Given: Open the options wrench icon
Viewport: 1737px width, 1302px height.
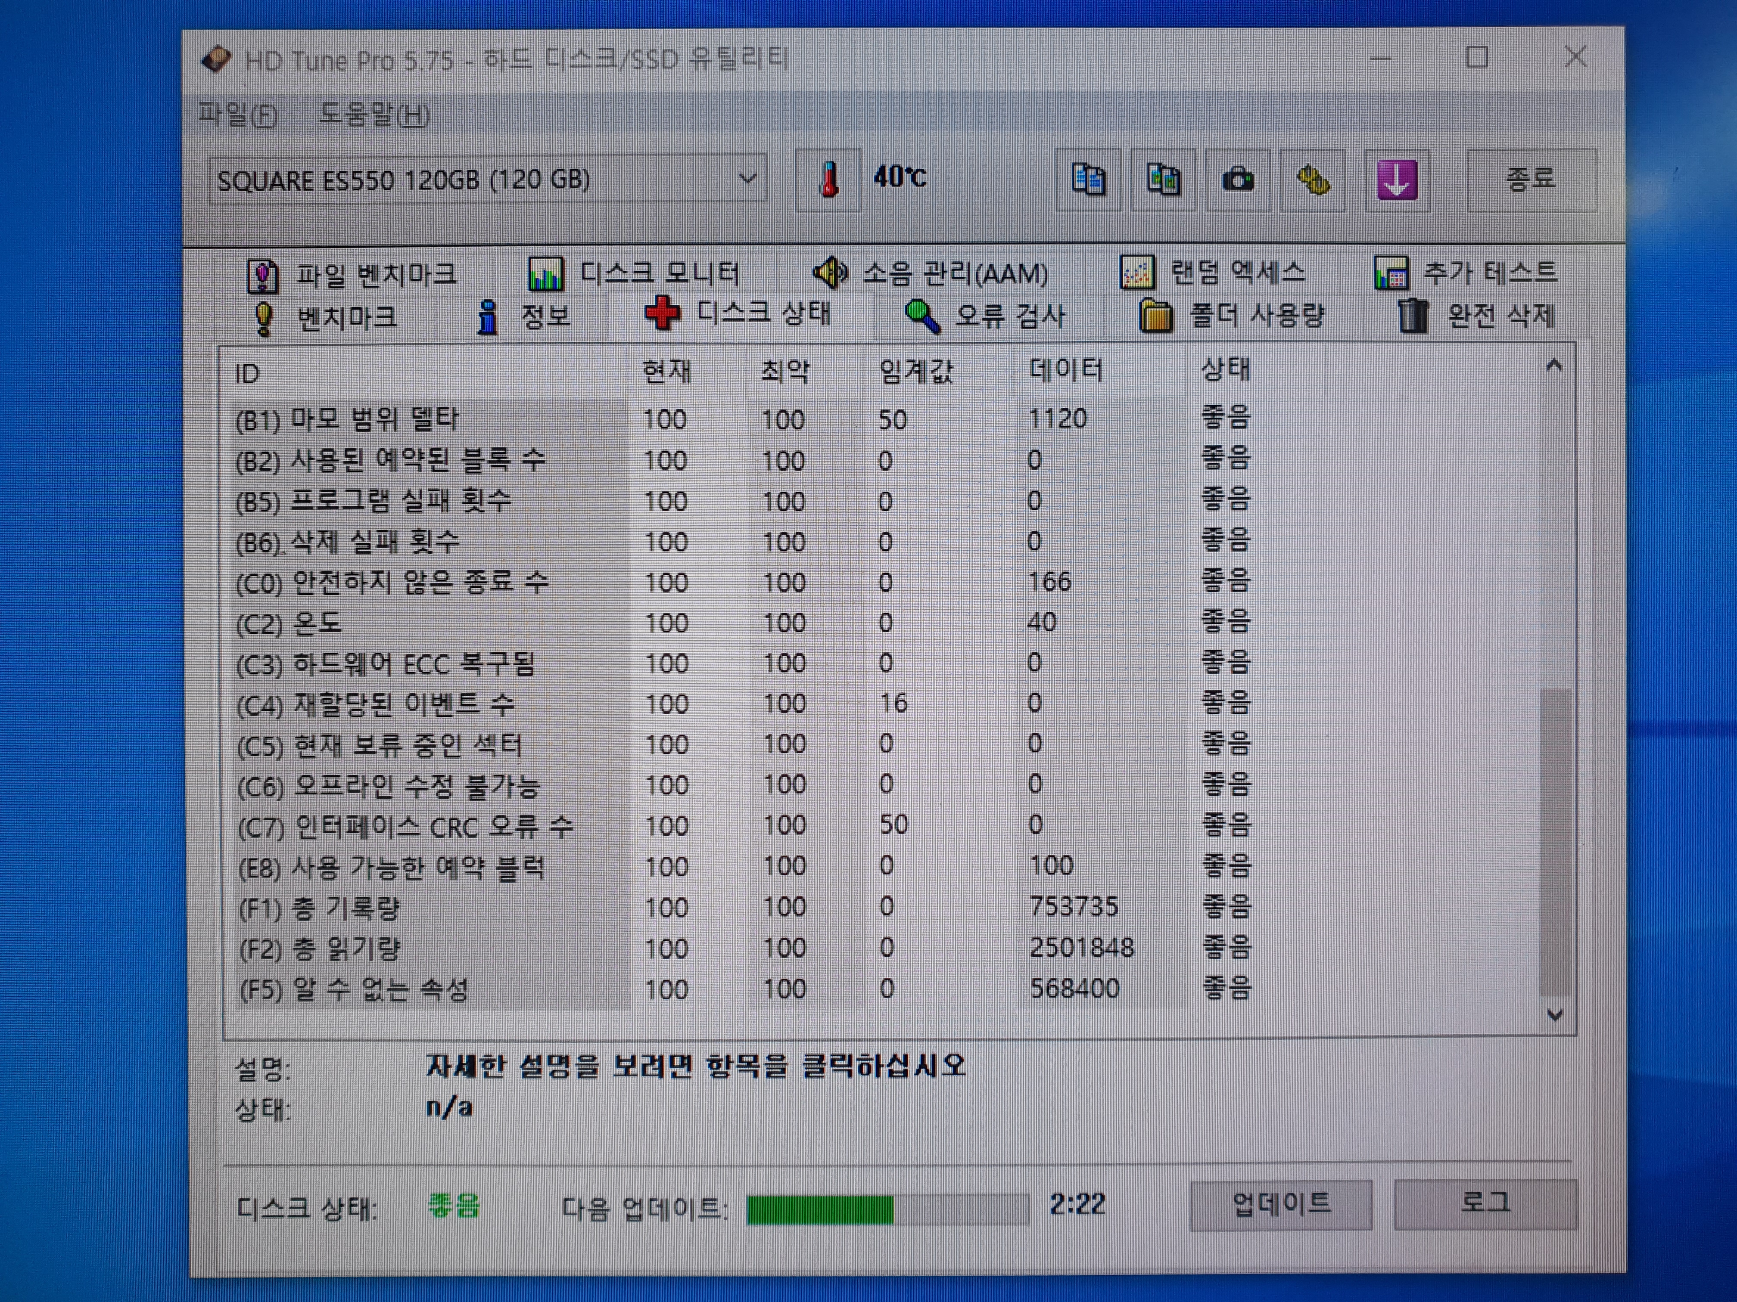Looking at the screenshot, I should coord(1313,180).
